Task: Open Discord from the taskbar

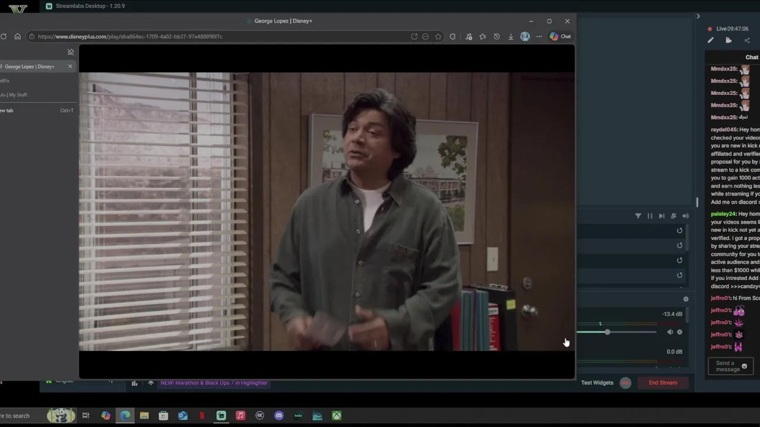Action: pos(279,416)
